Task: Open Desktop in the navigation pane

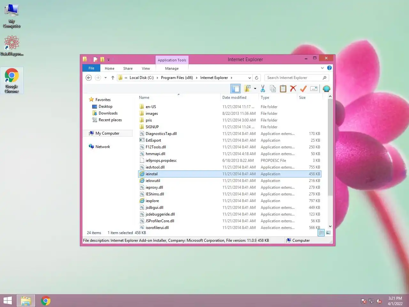Action: 105,106
